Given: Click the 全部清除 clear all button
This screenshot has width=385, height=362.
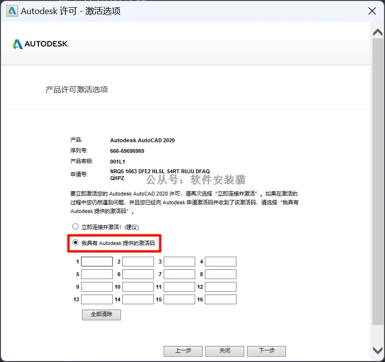Looking at the screenshot, I should (101, 314).
